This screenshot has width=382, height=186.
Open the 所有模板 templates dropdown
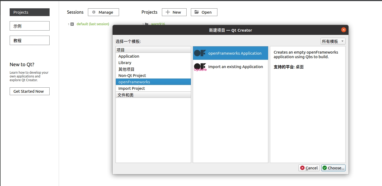click(333, 41)
